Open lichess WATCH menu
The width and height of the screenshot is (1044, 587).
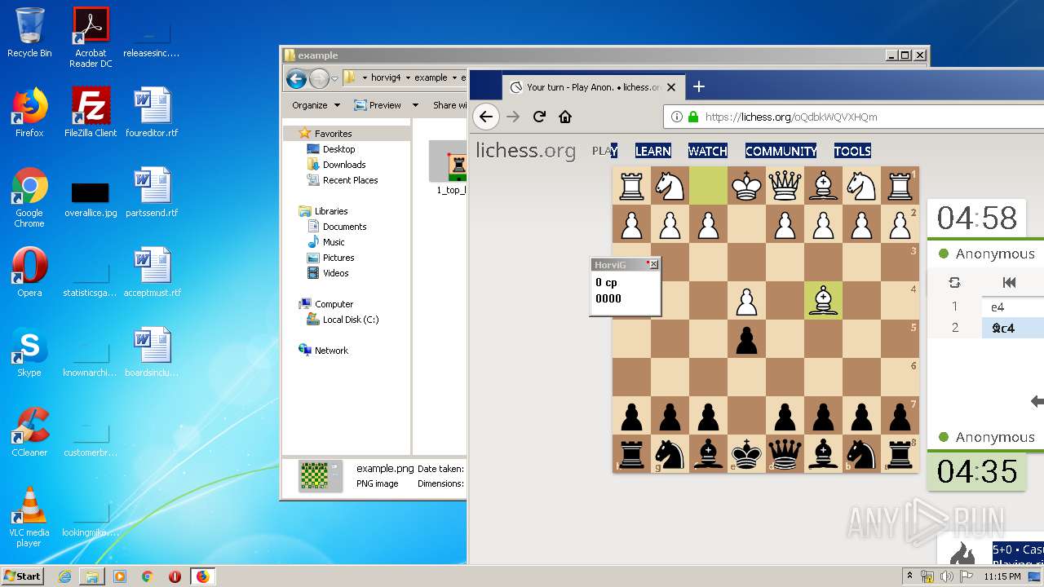pos(707,151)
